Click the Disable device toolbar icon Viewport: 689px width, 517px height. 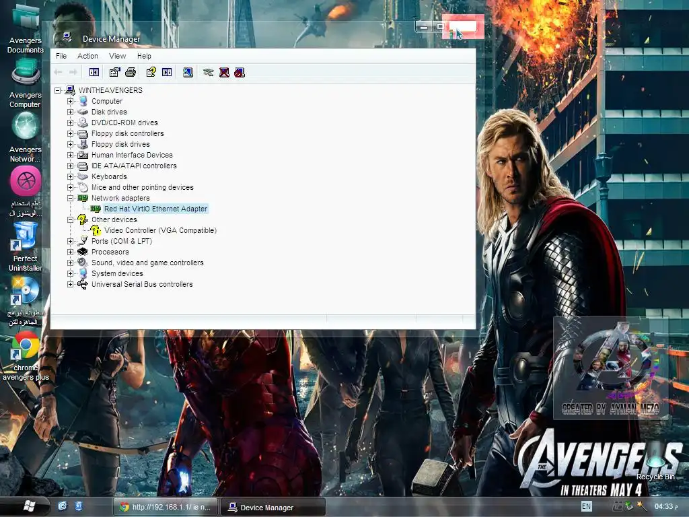pyautogui.click(x=240, y=72)
